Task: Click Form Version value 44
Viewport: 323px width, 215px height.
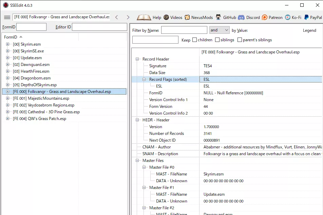Action: click(206, 106)
